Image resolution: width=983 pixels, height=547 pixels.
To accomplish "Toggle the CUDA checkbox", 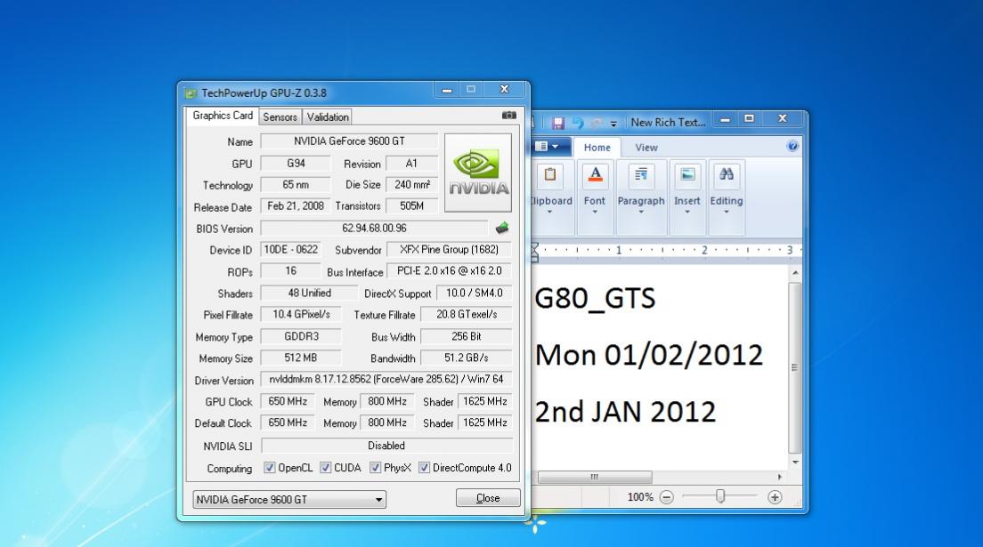I will [x=325, y=468].
